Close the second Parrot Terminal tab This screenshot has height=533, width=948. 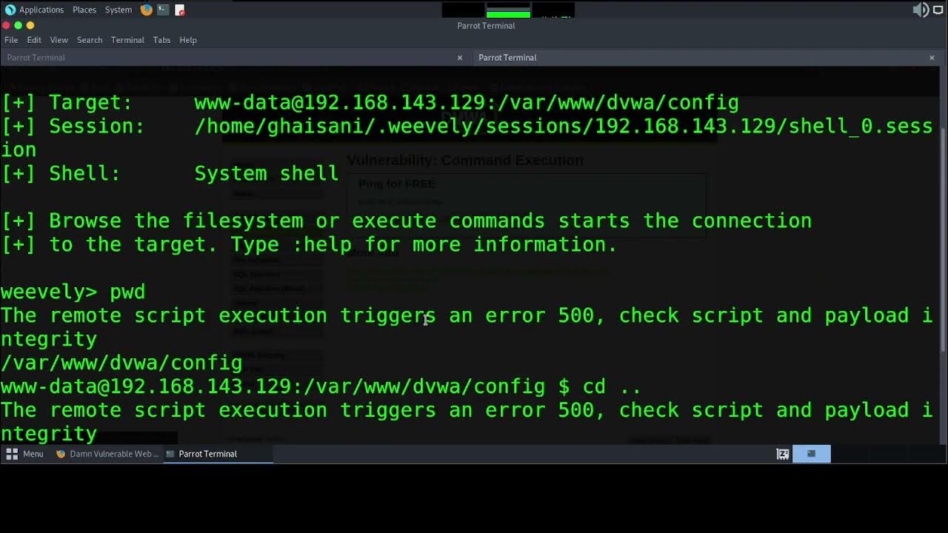point(932,57)
